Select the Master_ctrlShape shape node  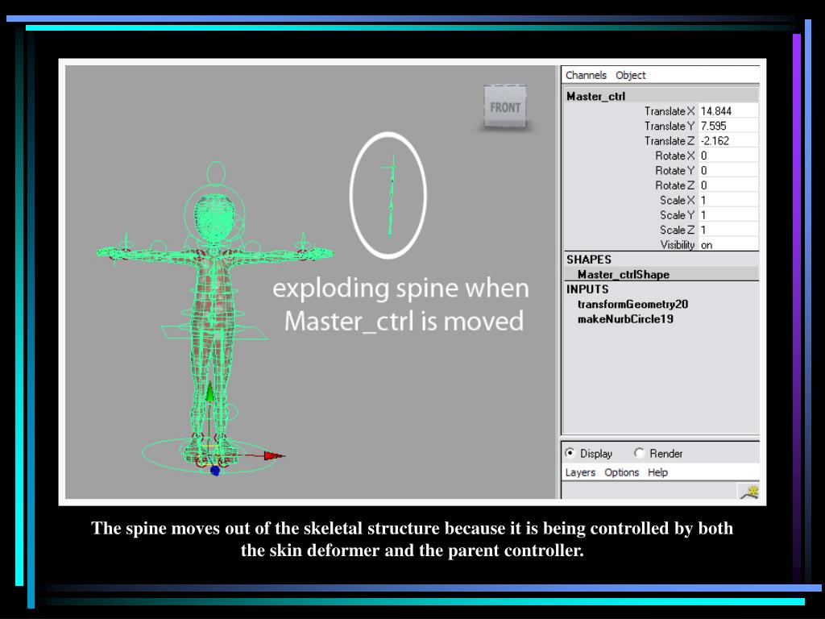tap(623, 274)
